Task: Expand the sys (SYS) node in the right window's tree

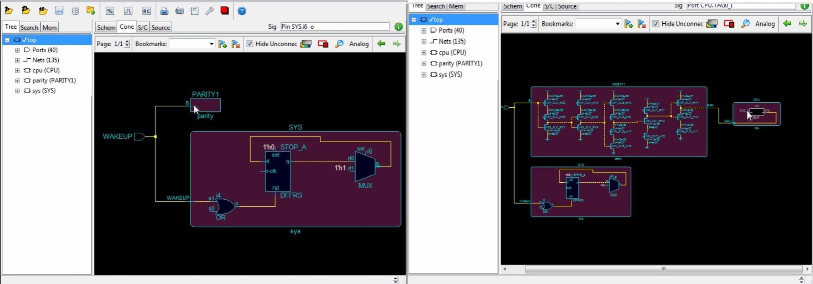Action: [x=423, y=74]
